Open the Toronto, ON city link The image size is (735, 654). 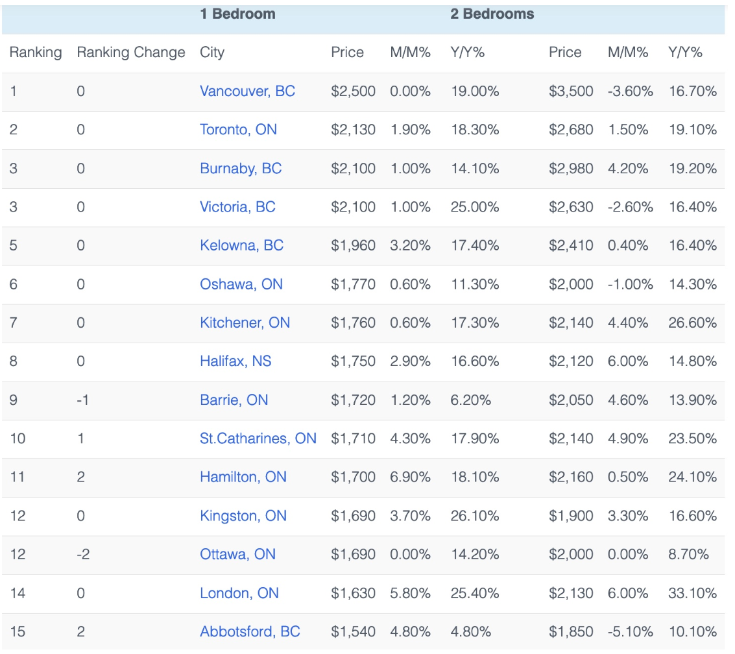238,130
